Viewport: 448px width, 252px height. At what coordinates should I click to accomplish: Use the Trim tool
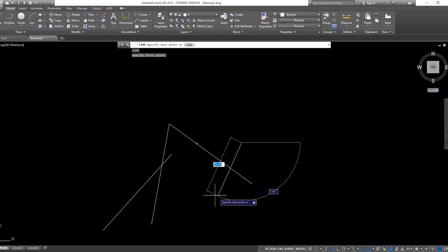pyautogui.click(x=89, y=15)
